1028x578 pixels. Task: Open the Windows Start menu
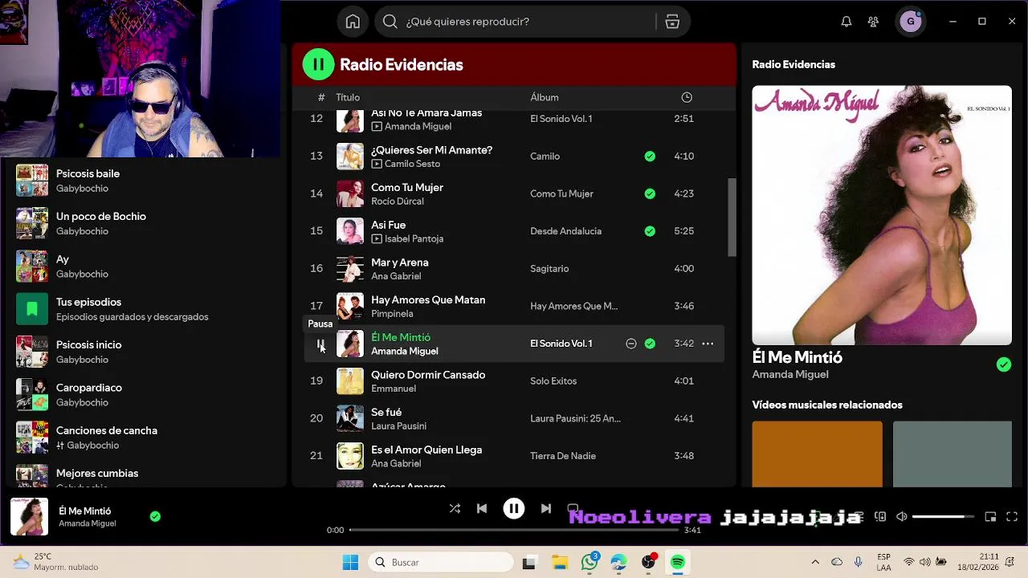pyautogui.click(x=350, y=563)
